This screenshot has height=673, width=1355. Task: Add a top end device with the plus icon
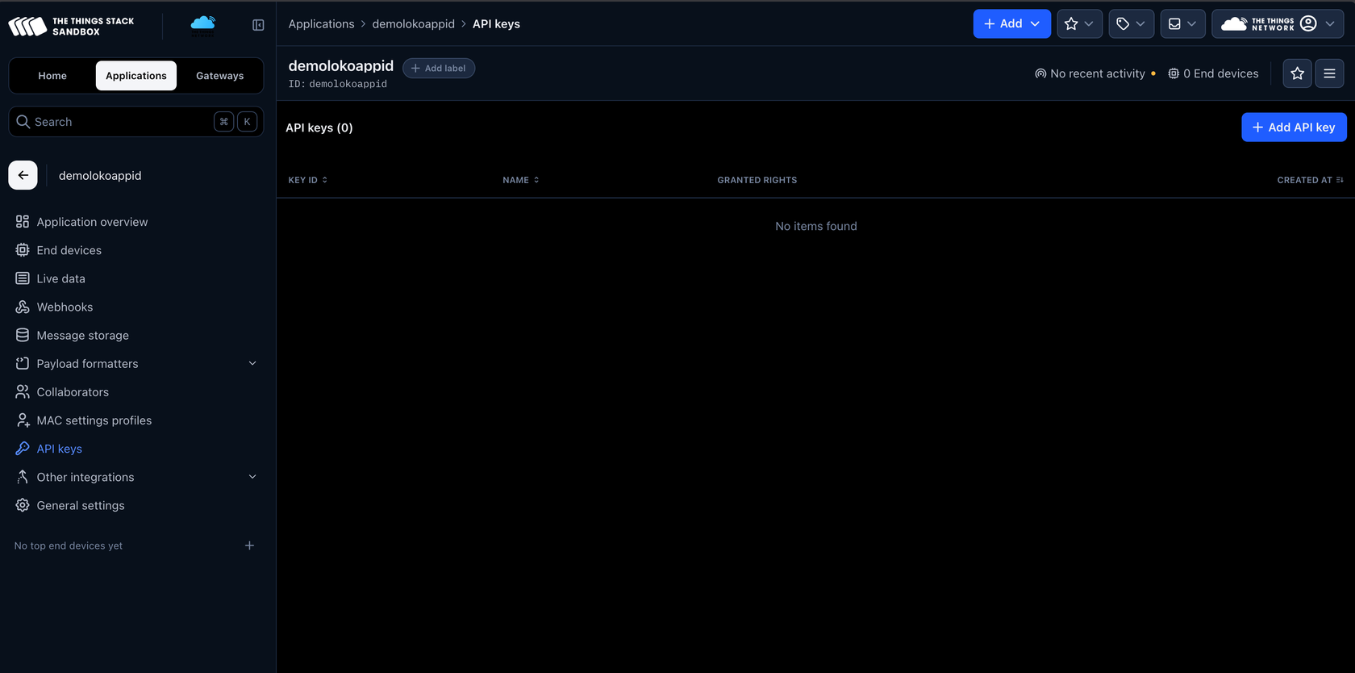point(249,546)
